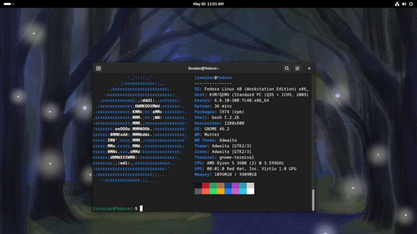The image size is (417, 234).
Task: Click the CPU AMD Ryzen 5 line
Action: click(239, 163)
